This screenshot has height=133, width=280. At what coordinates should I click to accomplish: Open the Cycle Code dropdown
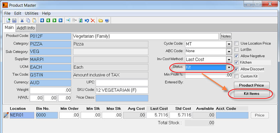[x=229, y=44]
